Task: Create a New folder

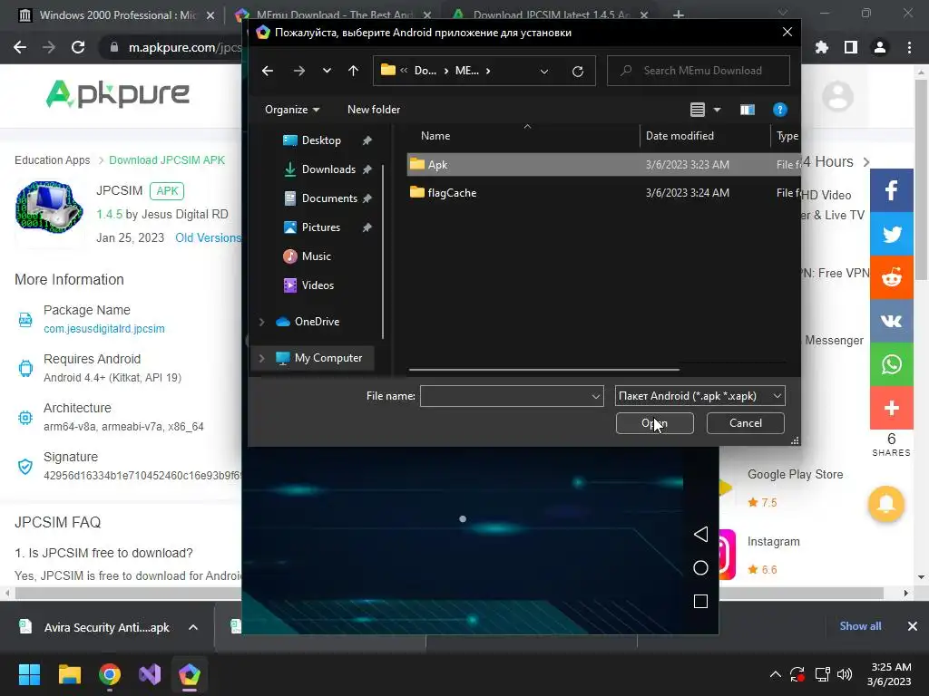Action: 374,110
